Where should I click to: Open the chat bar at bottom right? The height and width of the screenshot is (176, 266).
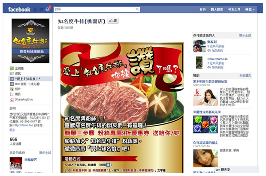point(237,170)
